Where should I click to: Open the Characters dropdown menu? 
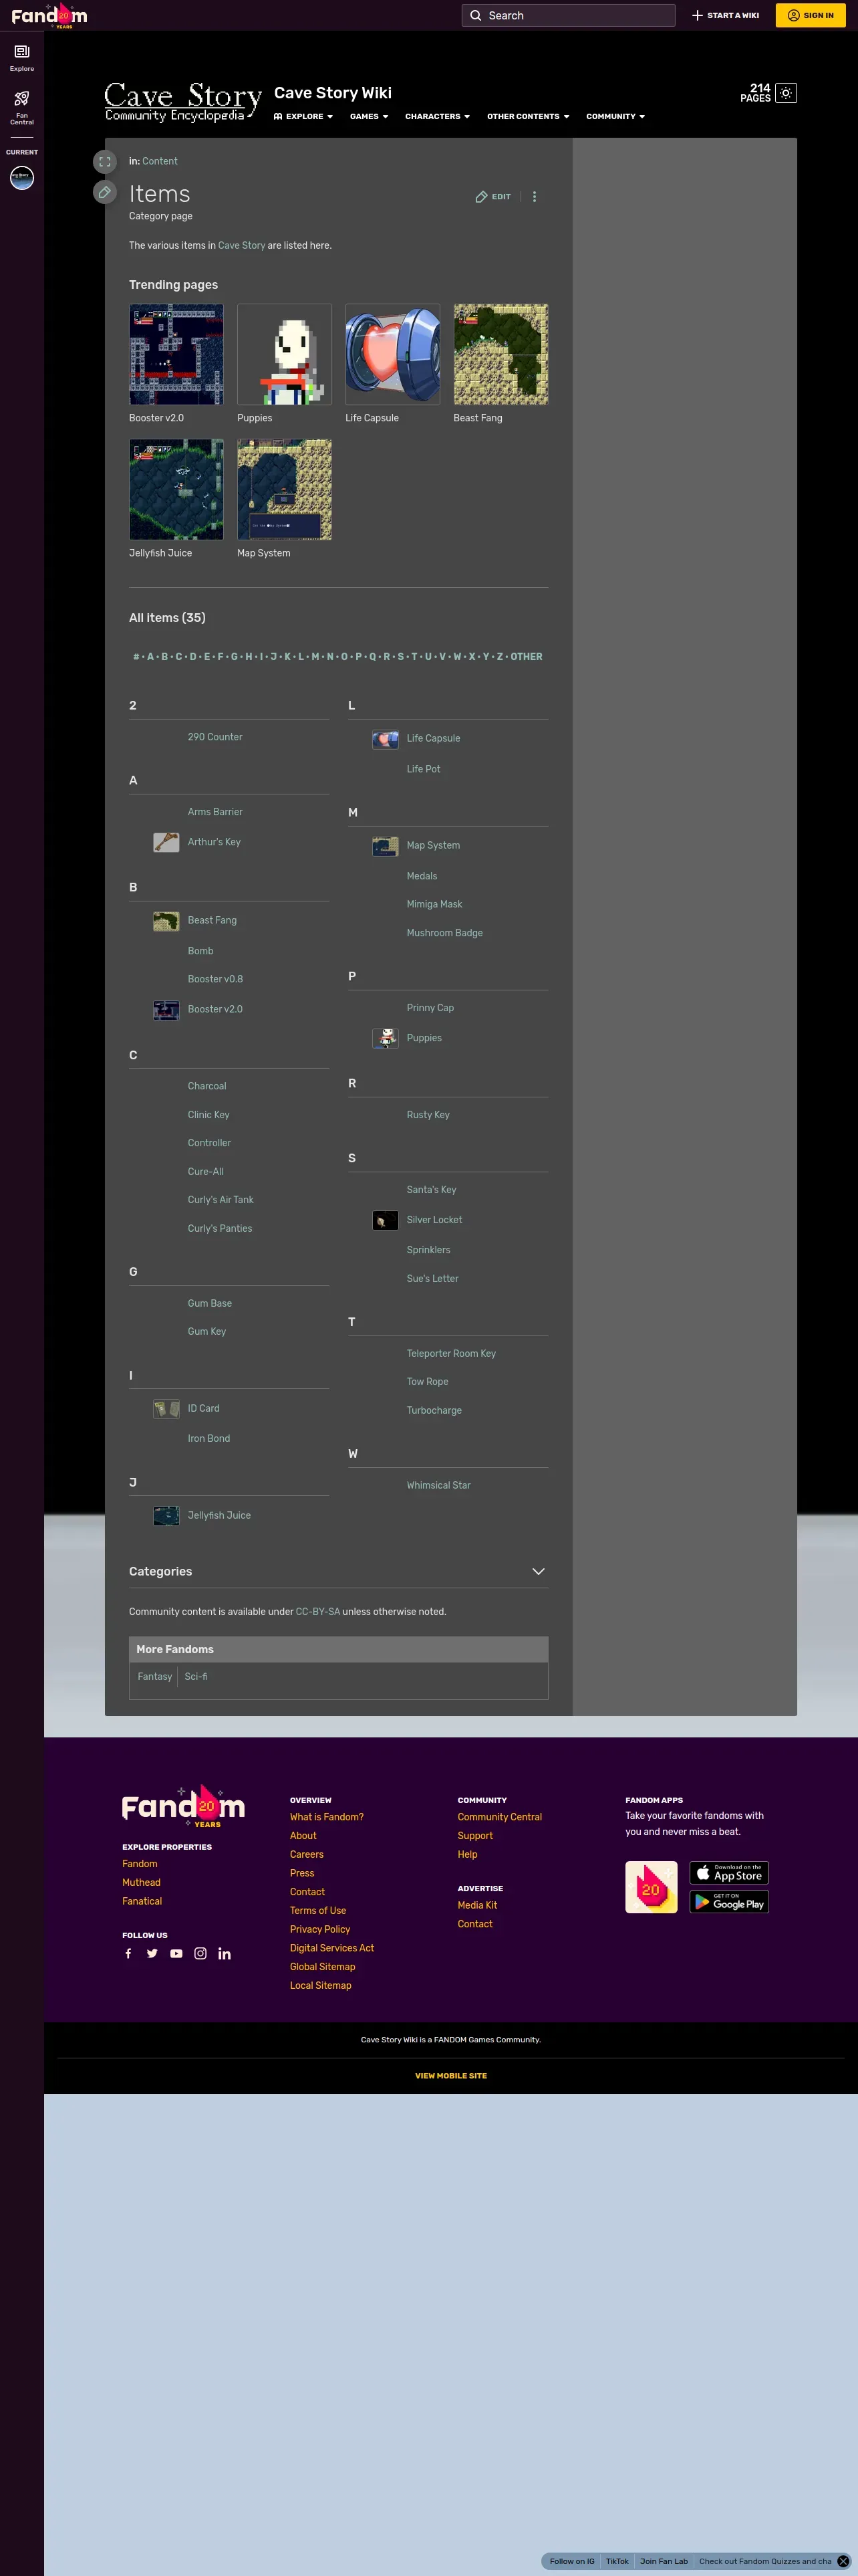[436, 117]
